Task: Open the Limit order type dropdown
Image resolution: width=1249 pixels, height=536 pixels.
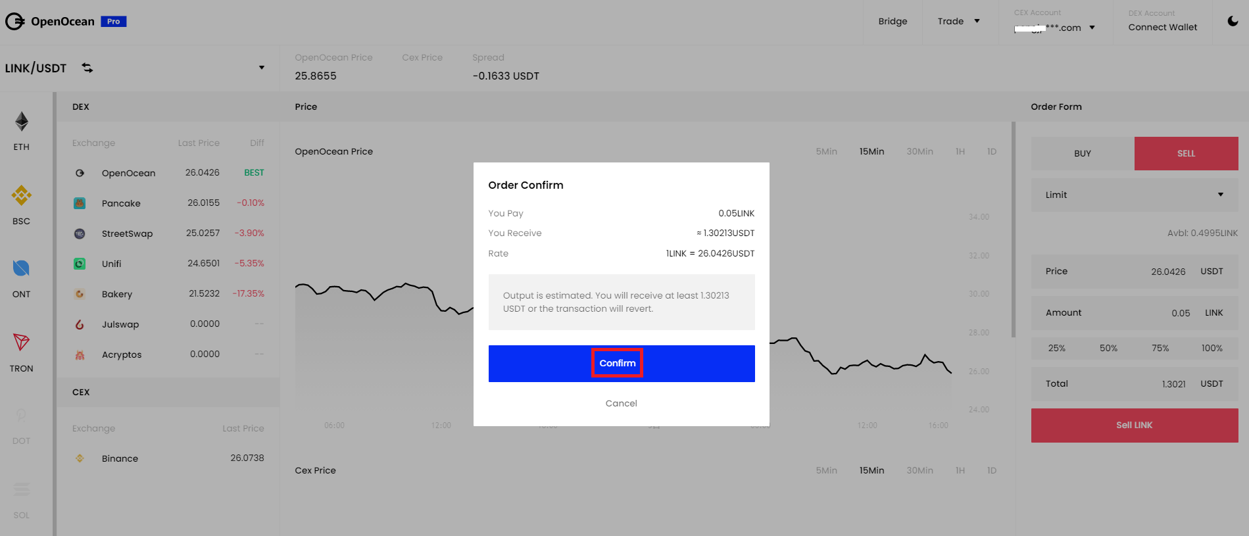Action: click(1135, 195)
